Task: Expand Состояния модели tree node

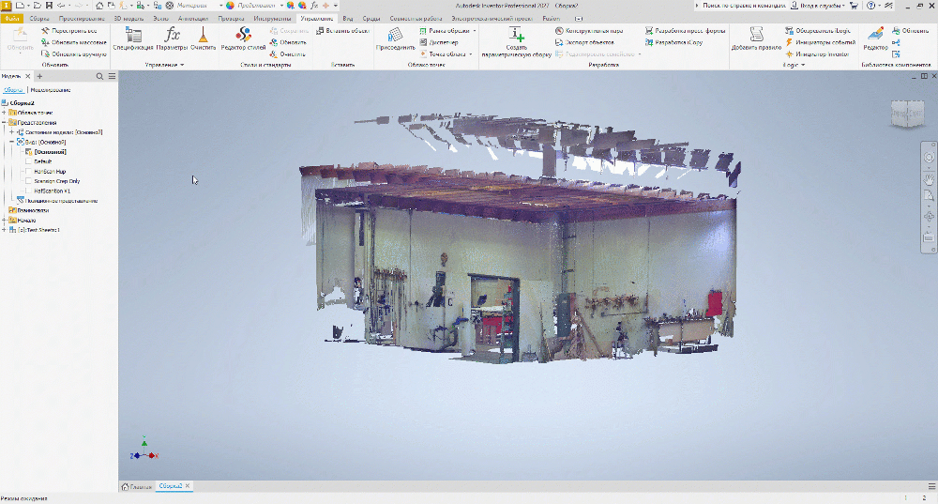Action: point(11,132)
